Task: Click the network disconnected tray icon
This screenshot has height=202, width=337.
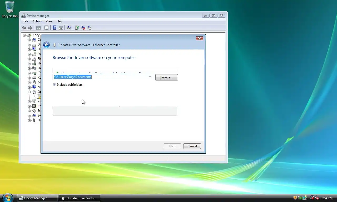Action: pyautogui.click(x=312, y=198)
